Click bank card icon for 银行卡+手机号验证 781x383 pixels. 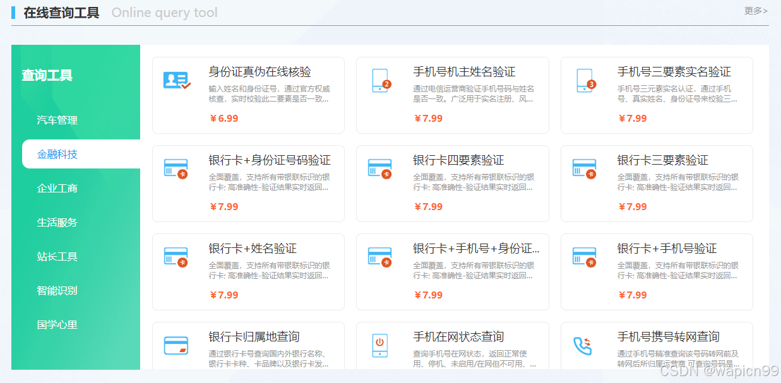coord(585,257)
